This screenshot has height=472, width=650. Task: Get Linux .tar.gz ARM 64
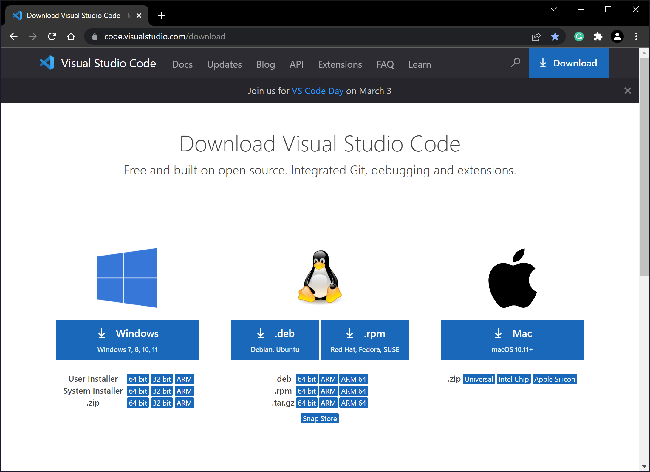(354, 403)
